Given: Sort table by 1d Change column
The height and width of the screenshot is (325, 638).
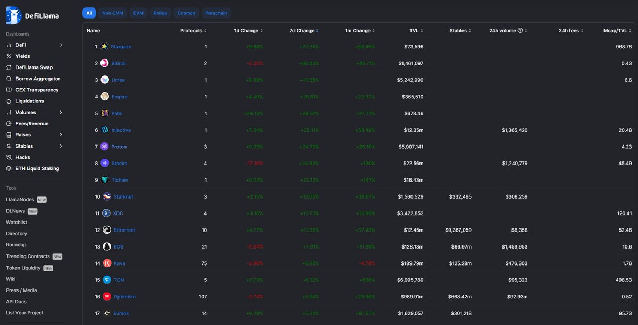Looking at the screenshot, I should click(248, 31).
